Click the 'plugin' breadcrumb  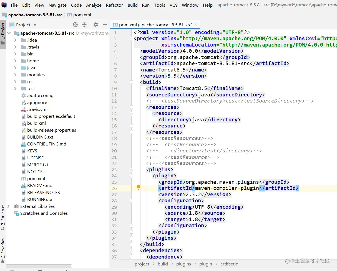click(206, 264)
